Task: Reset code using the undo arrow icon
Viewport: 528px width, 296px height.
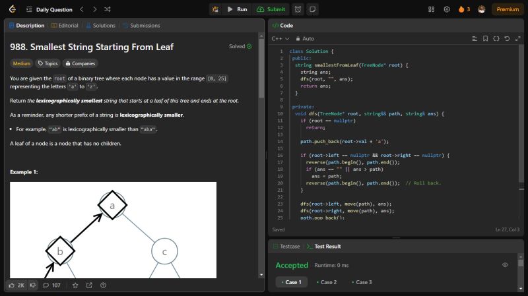Action: pyautogui.click(x=506, y=39)
